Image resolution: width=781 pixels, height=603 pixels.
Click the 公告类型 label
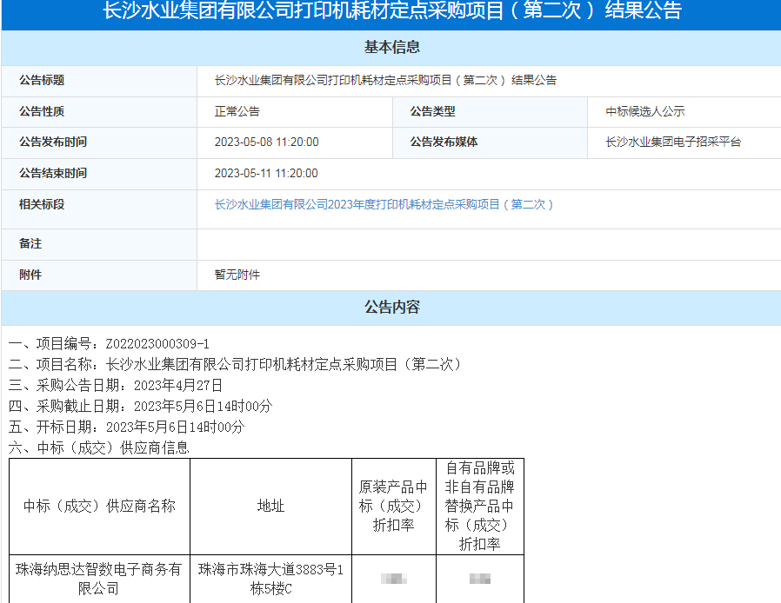[x=433, y=111]
